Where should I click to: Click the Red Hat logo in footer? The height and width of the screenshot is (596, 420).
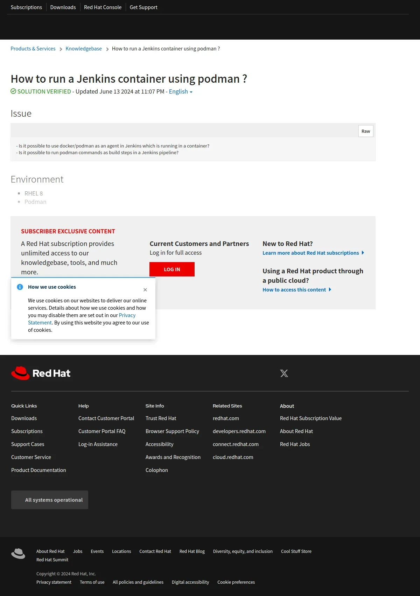41,373
